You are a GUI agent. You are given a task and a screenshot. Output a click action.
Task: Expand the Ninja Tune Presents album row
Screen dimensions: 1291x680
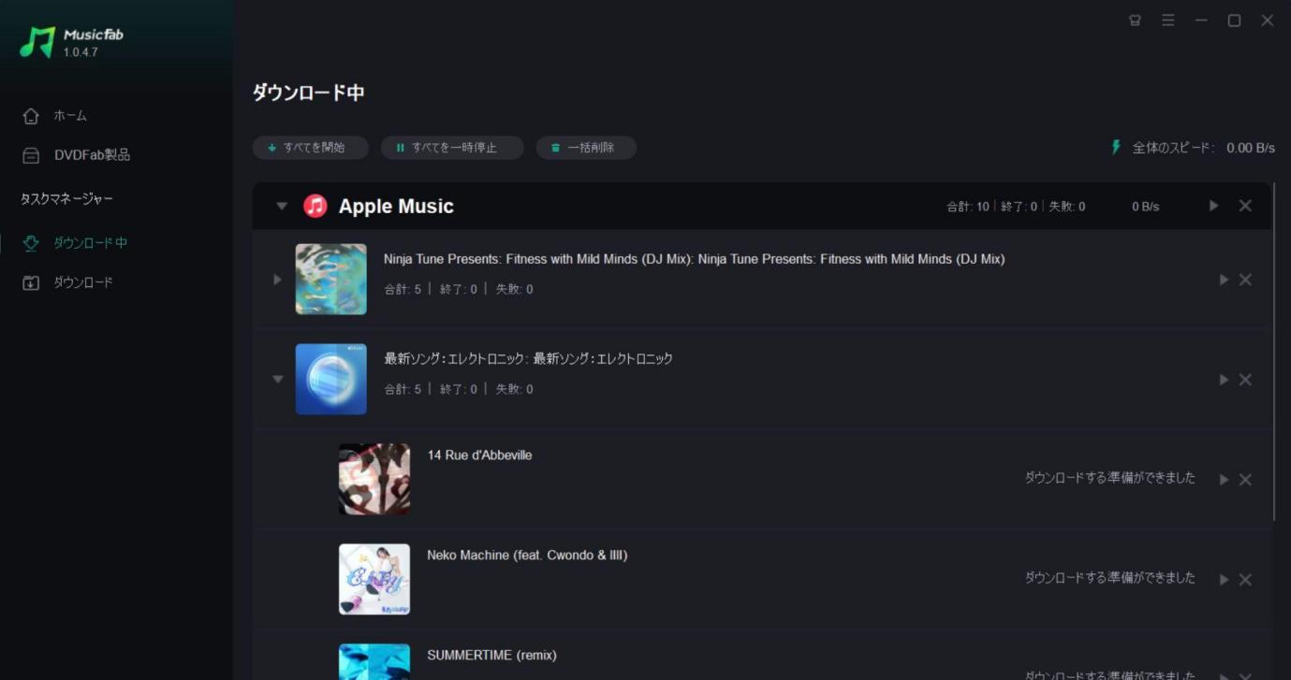pyautogui.click(x=277, y=280)
